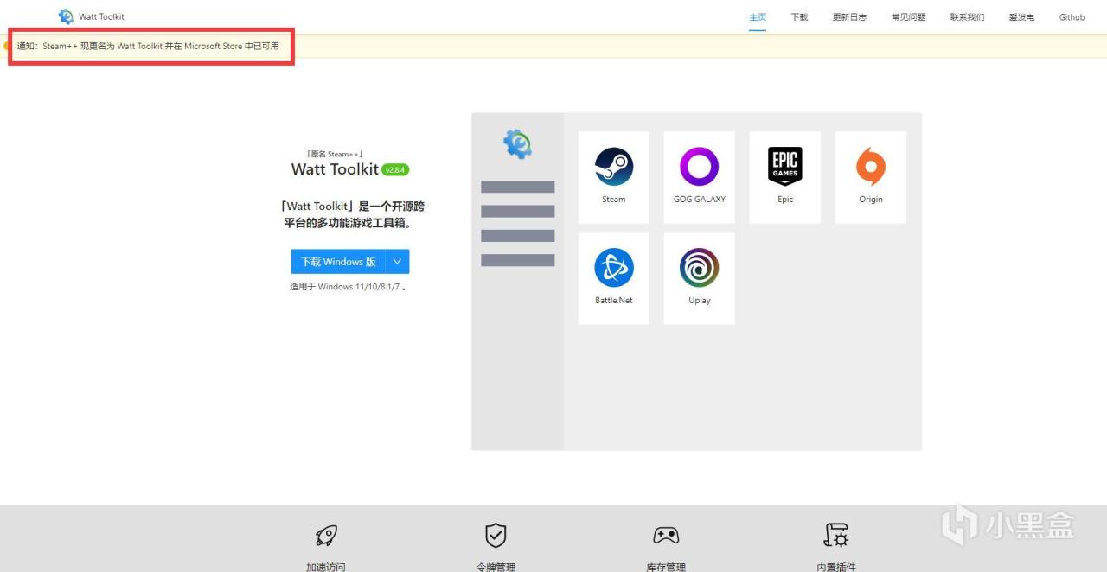The height and width of the screenshot is (572, 1107).
Task: Click the gear logo in preview sidebar
Action: [517, 143]
